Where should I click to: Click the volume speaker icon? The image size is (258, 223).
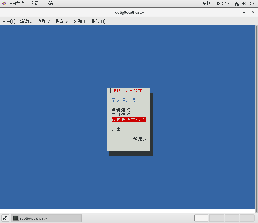click(244, 3)
